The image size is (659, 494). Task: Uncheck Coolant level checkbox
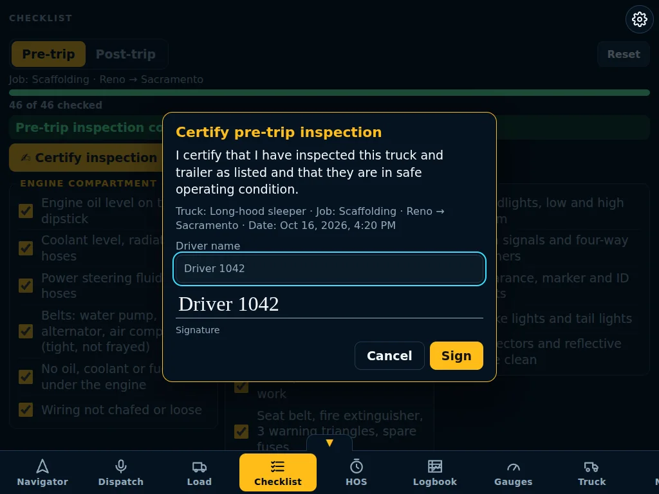26,248
